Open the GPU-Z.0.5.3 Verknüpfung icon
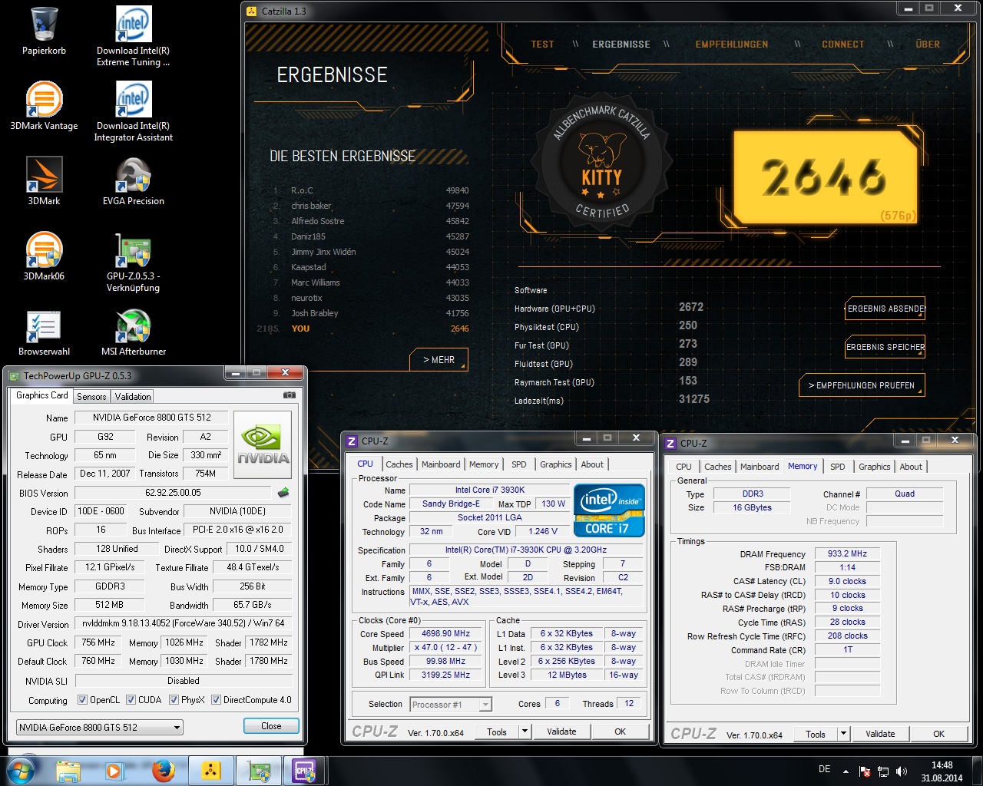983x786 pixels. coord(133,262)
